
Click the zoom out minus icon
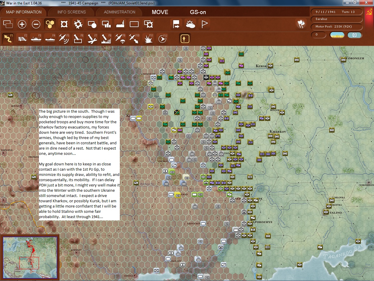pyautogui.click(x=36, y=24)
